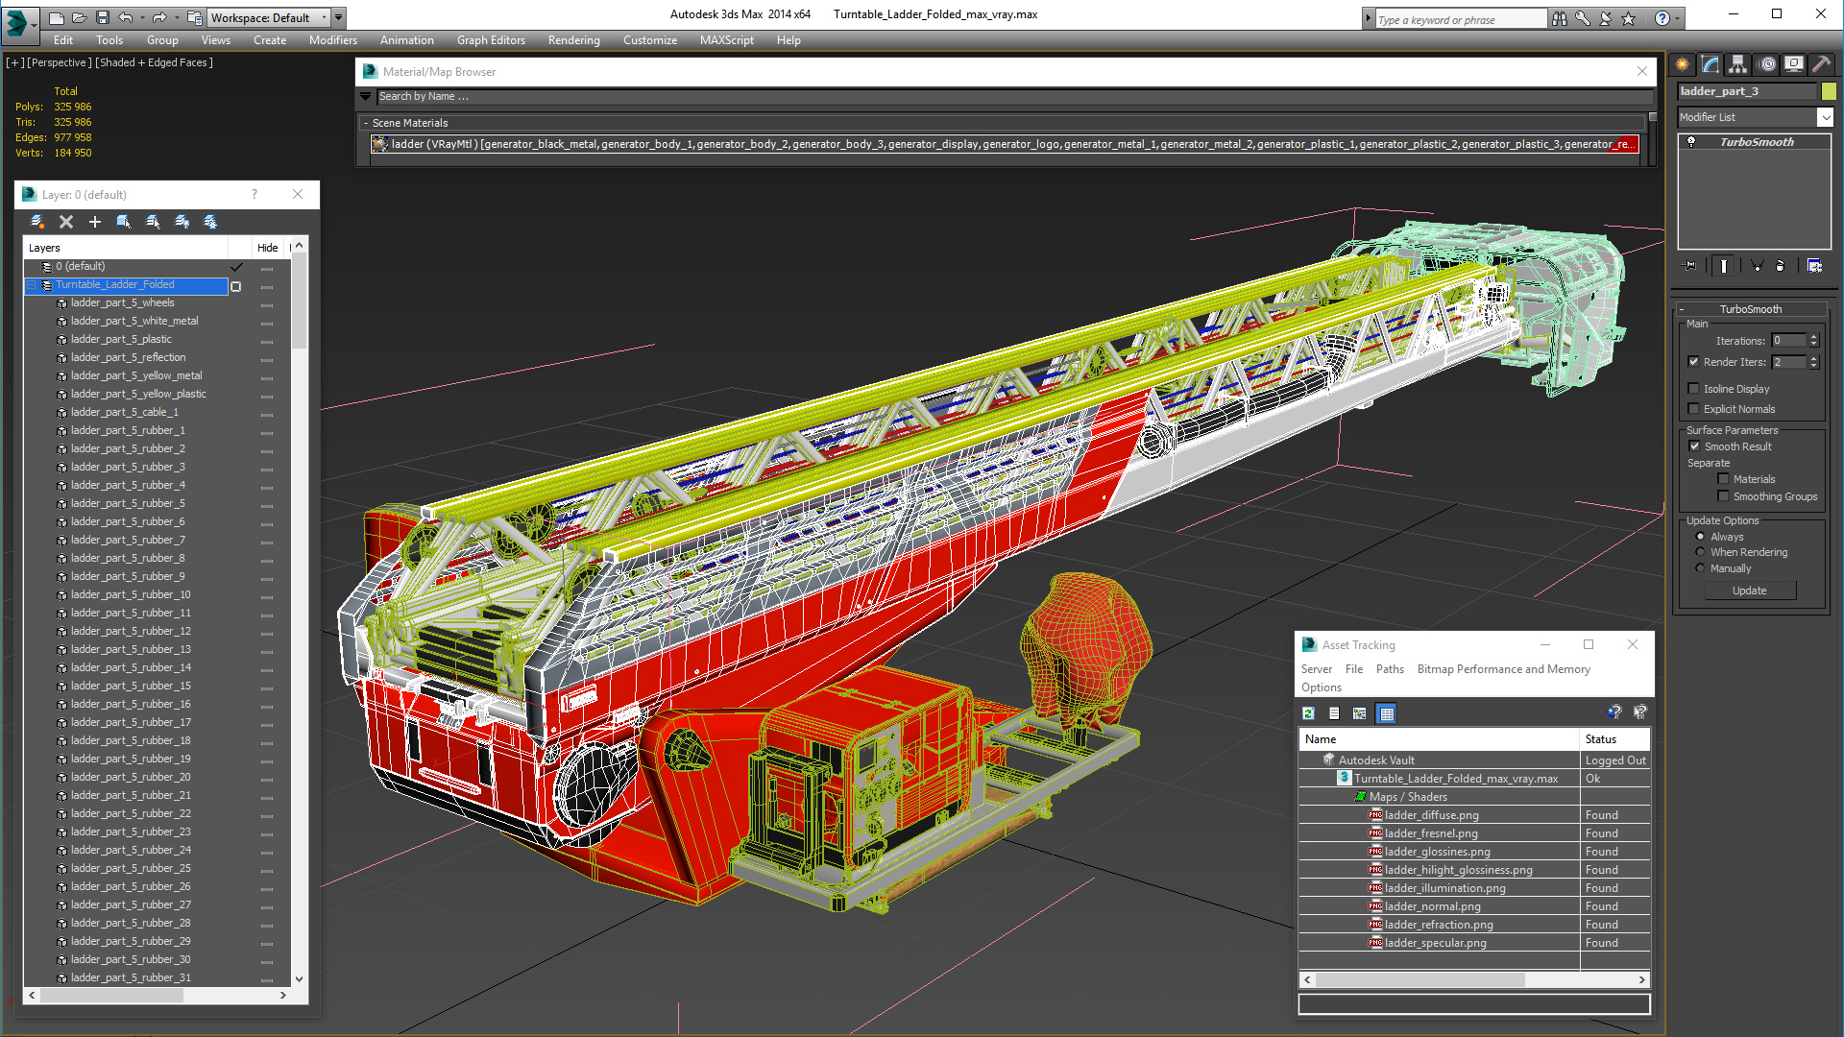Image resolution: width=1844 pixels, height=1037 pixels.
Task: Click Remove modifier trash icon
Action: (x=1780, y=266)
